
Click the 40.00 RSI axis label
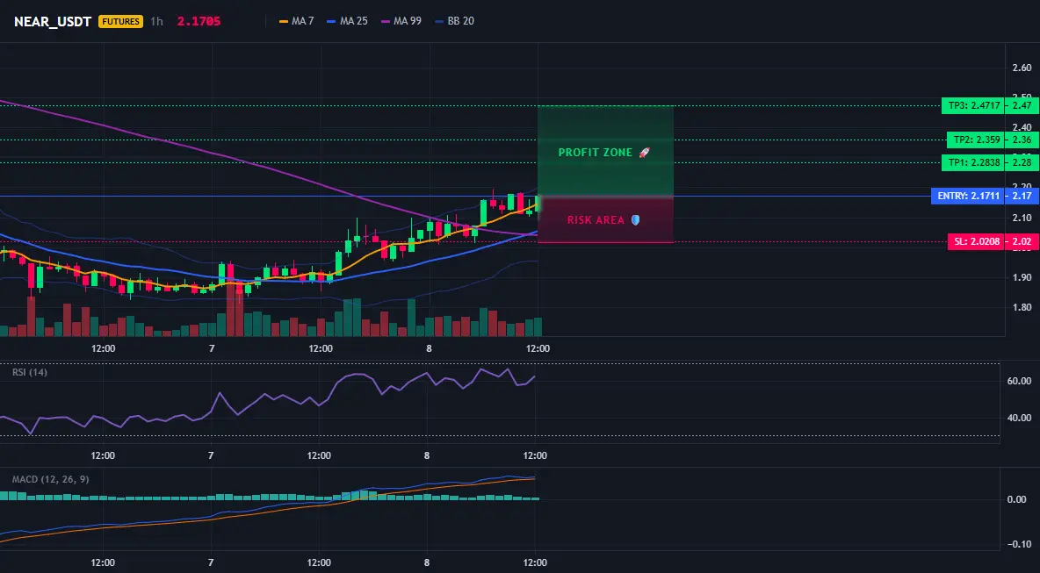pyautogui.click(x=1020, y=418)
